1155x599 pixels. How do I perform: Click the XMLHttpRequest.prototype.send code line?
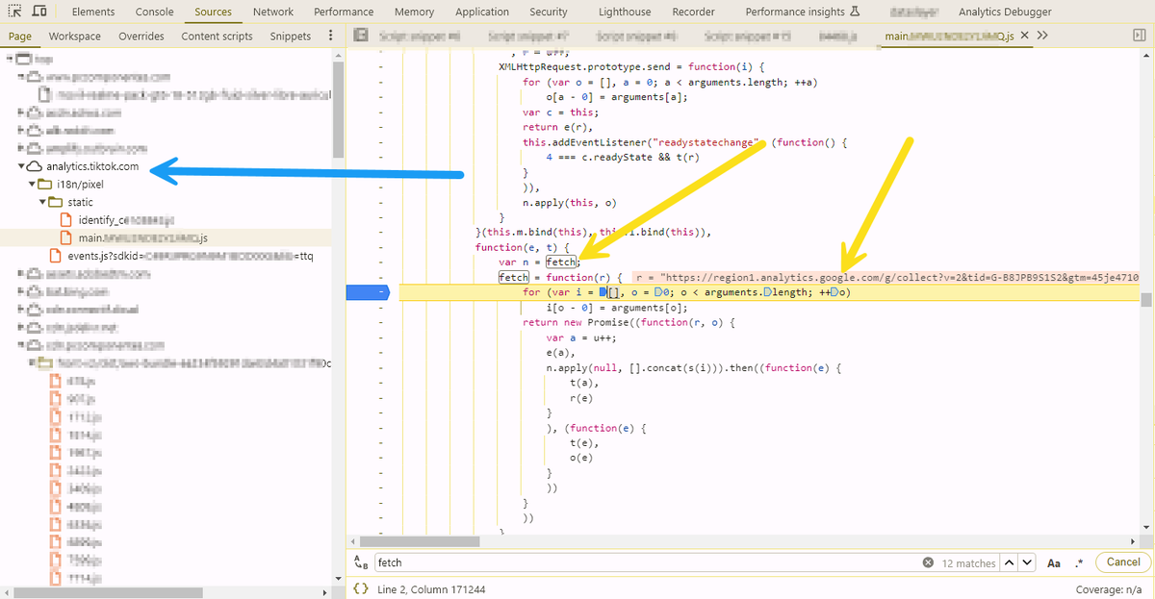coord(631,67)
